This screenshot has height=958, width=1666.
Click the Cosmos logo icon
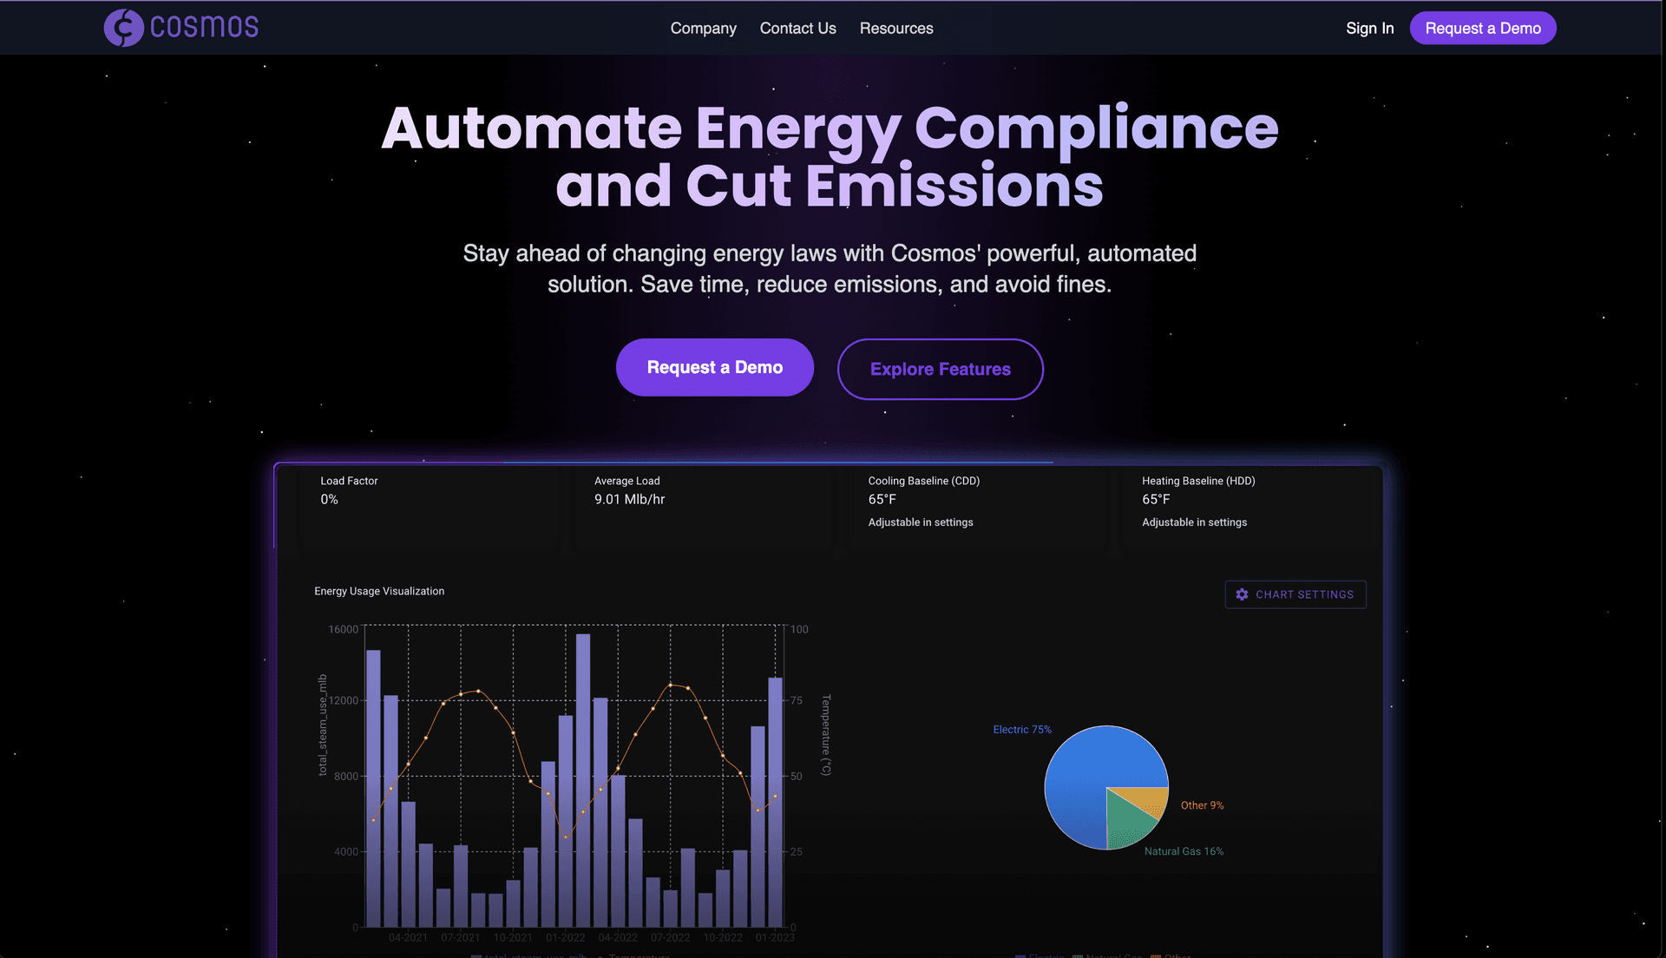tap(124, 28)
